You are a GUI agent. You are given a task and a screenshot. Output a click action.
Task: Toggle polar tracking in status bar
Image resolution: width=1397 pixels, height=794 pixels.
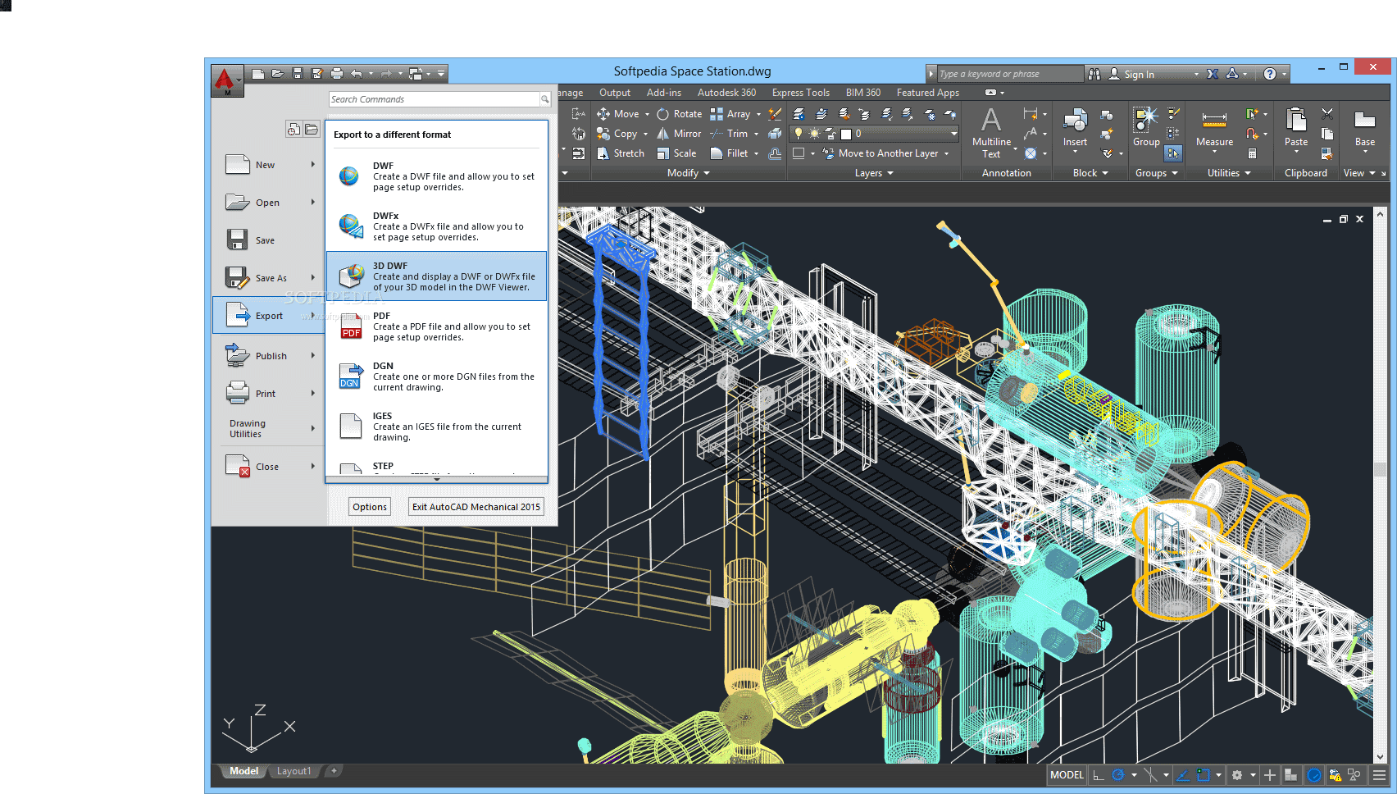click(x=1118, y=775)
